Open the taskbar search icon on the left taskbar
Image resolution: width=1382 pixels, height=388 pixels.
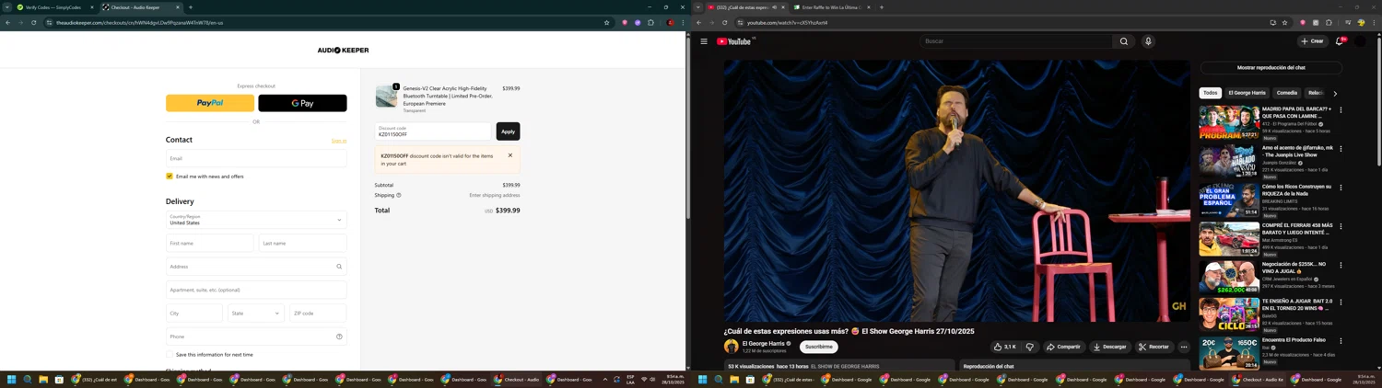tap(28, 379)
